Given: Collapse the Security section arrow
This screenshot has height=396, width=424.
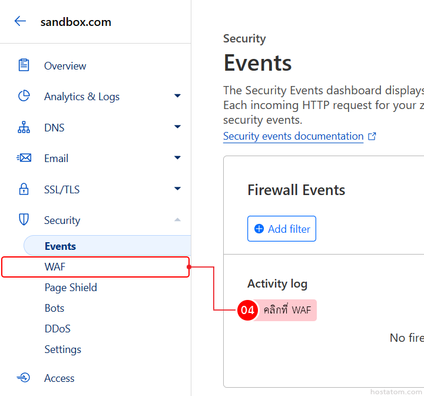Looking at the screenshot, I should tap(177, 220).
